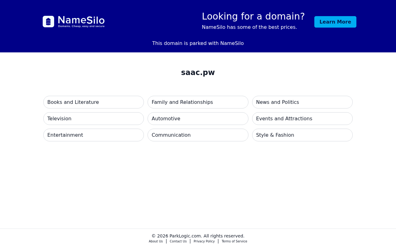
Task: Click the saac.pw domain heading
Action: pos(198,73)
